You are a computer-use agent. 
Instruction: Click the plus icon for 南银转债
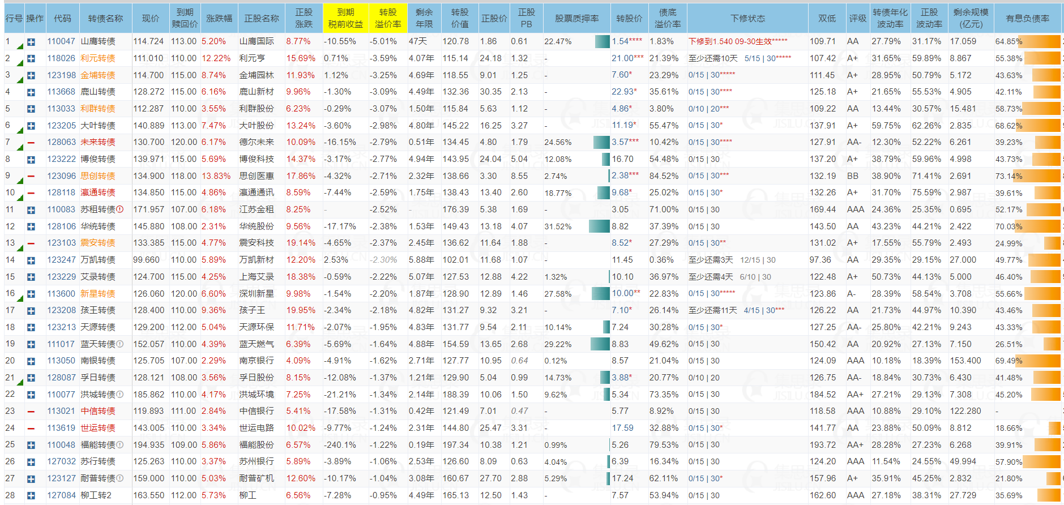point(31,361)
